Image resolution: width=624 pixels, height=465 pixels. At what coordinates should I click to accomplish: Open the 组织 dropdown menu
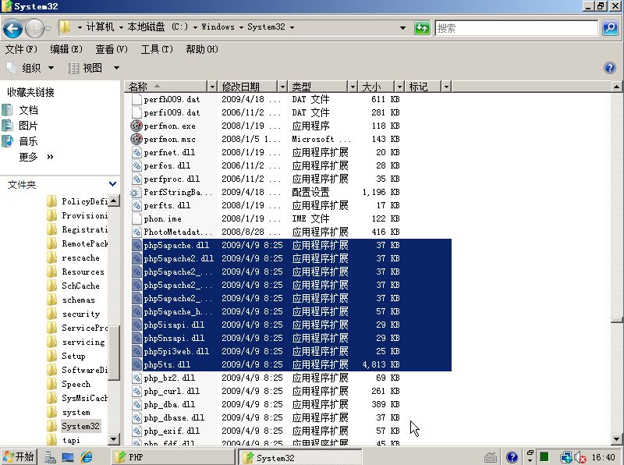pos(30,68)
